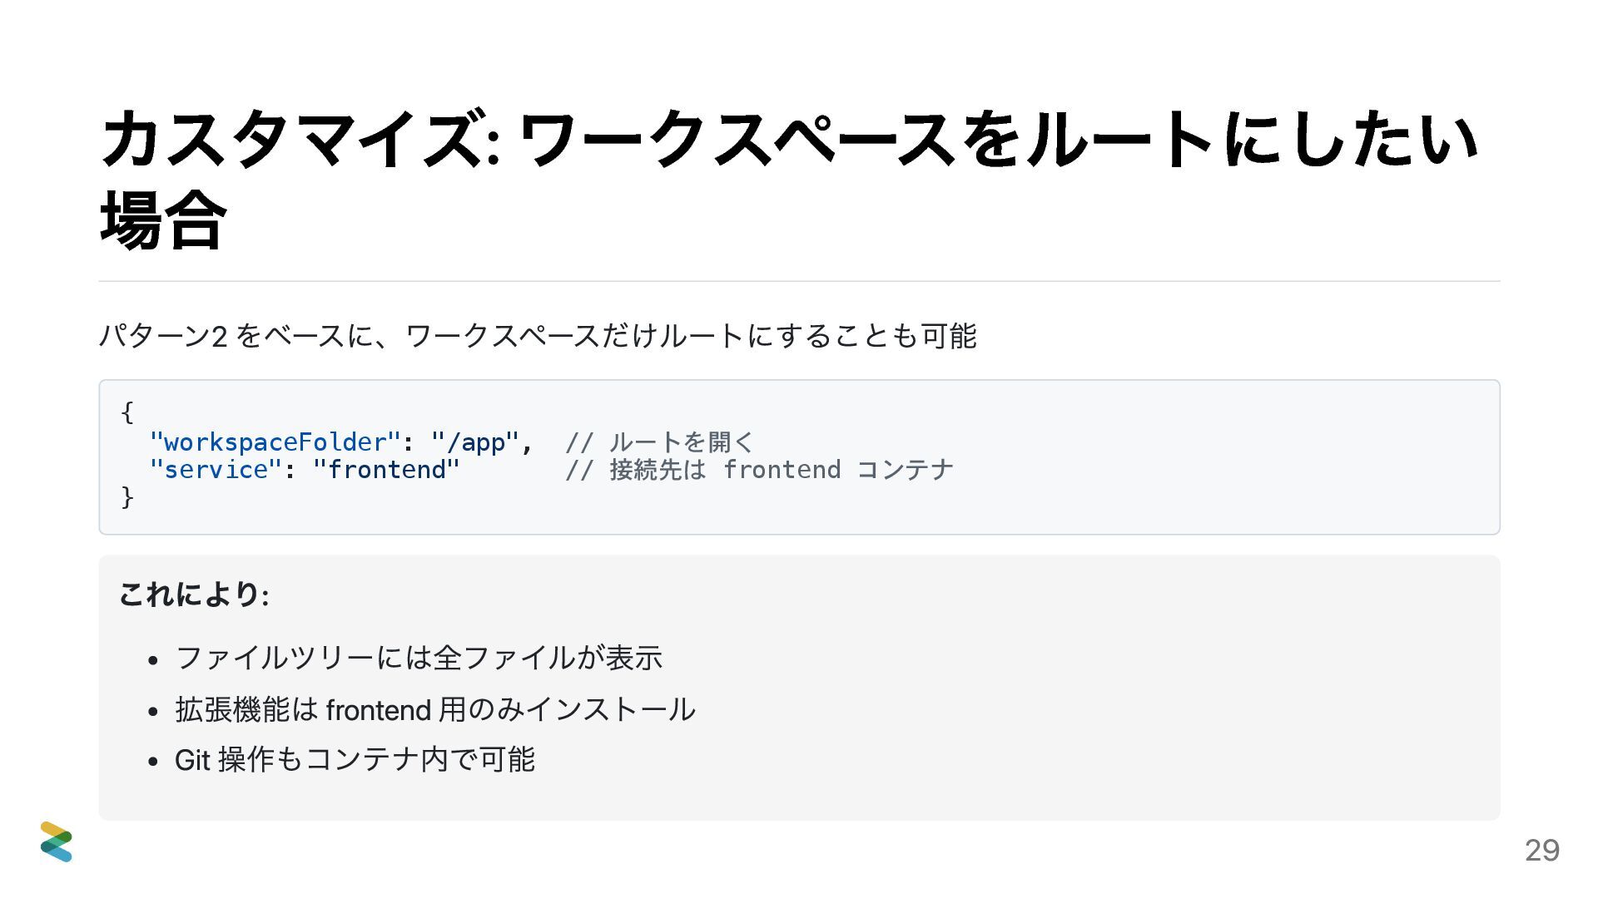The height and width of the screenshot is (898, 1598).
Task: Click the word 場合 in the title
Action: point(162,220)
